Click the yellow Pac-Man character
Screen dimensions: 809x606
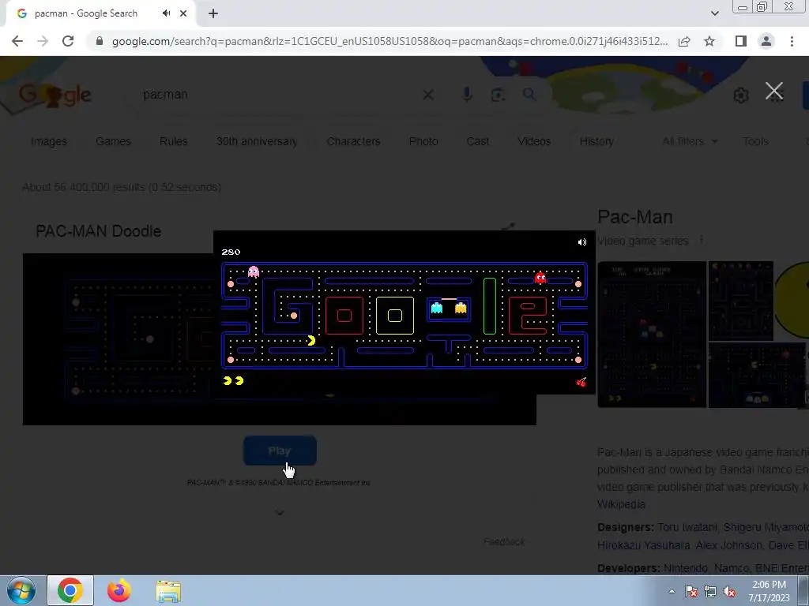click(311, 341)
